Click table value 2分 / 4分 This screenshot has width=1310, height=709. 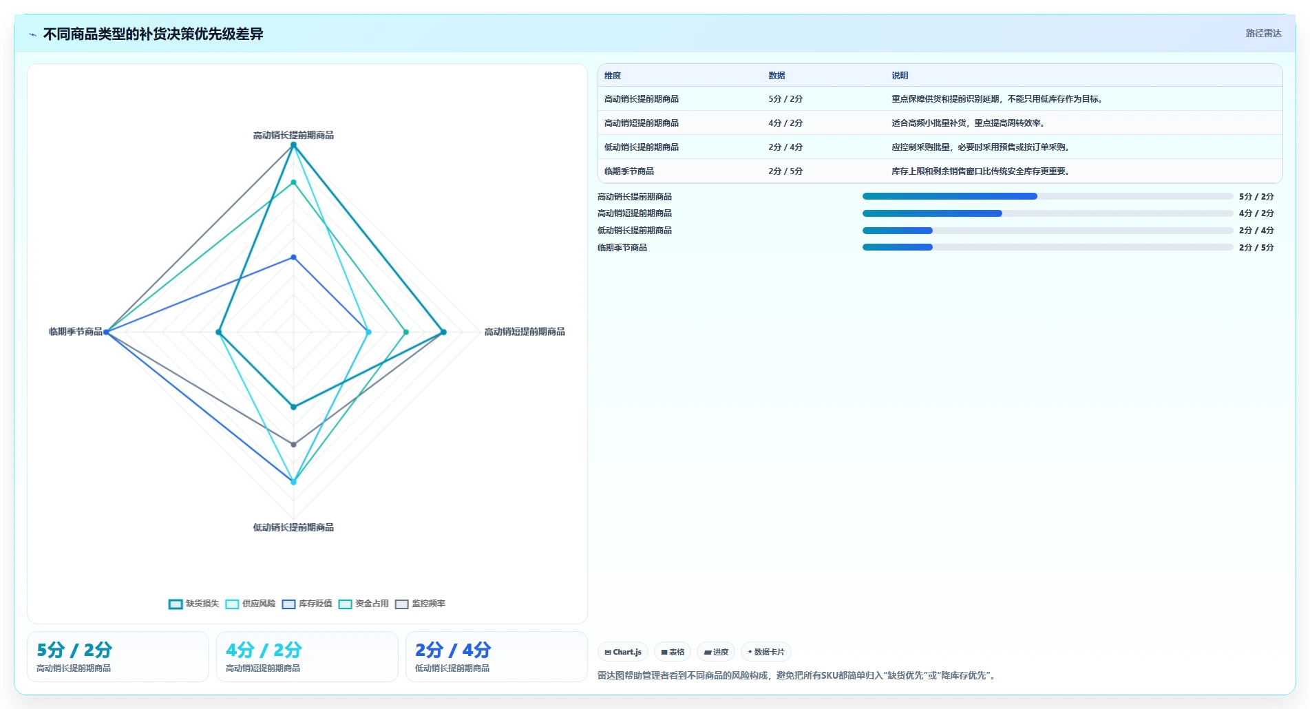coord(785,147)
